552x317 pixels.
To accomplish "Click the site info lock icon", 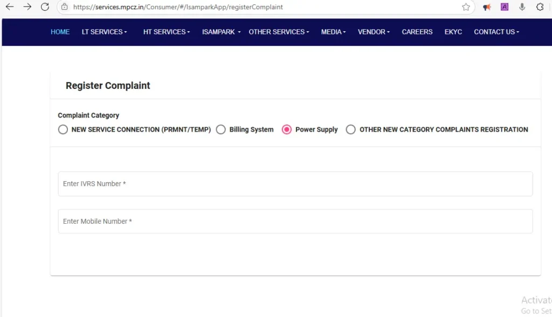I will point(65,6).
